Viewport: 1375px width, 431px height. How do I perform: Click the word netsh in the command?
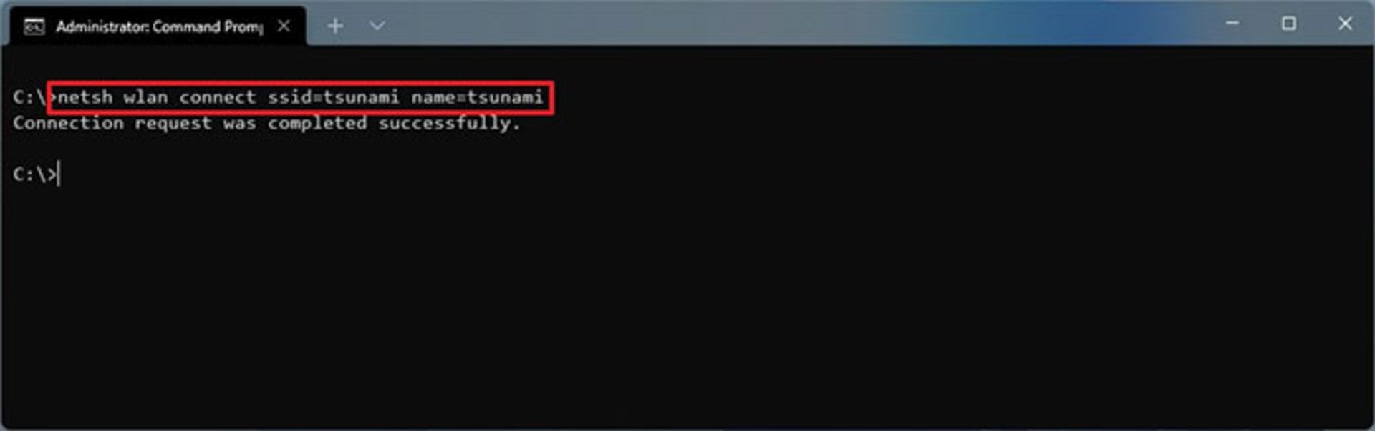coord(85,97)
